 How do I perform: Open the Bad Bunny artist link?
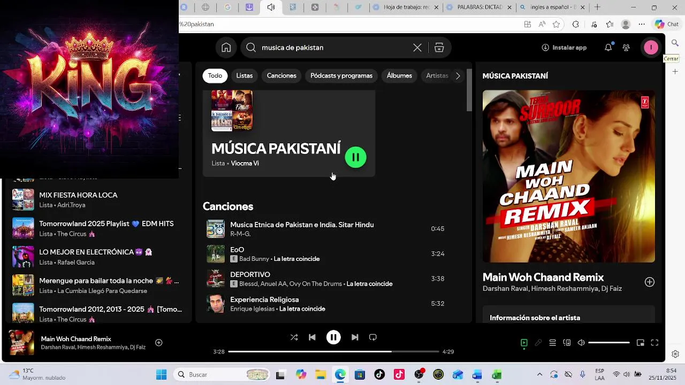[254, 259]
